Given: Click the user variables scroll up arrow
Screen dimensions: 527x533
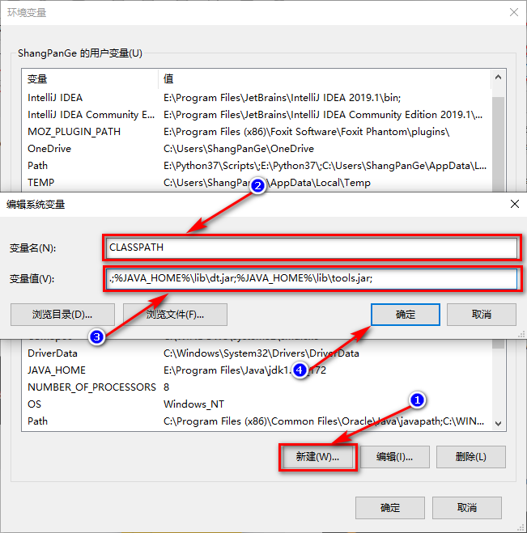Looking at the screenshot, I should 498,77.
